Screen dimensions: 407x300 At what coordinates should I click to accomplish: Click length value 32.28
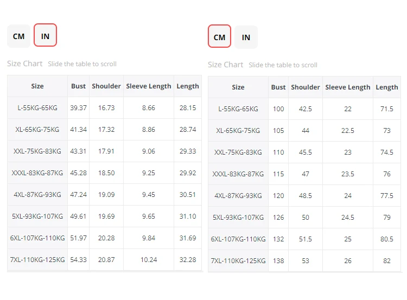pos(188,259)
